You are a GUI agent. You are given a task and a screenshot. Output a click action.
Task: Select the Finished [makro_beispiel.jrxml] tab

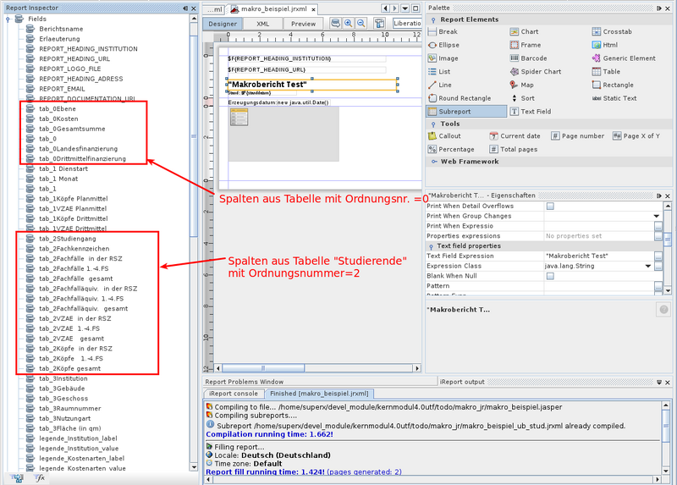(x=319, y=394)
